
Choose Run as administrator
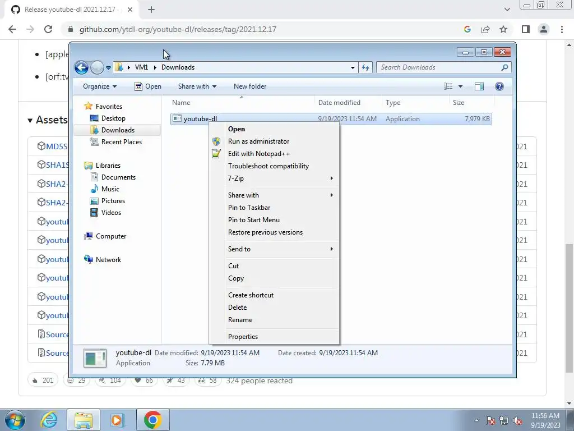coord(274,141)
